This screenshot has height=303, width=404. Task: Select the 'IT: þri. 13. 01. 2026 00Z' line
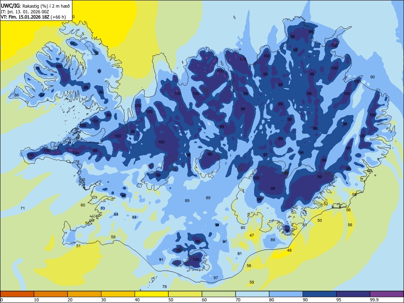[25, 12]
